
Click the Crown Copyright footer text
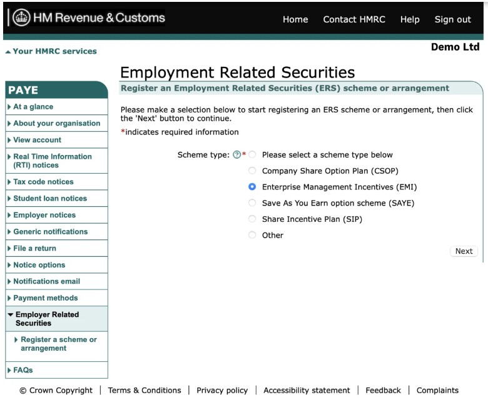[x=56, y=391]
